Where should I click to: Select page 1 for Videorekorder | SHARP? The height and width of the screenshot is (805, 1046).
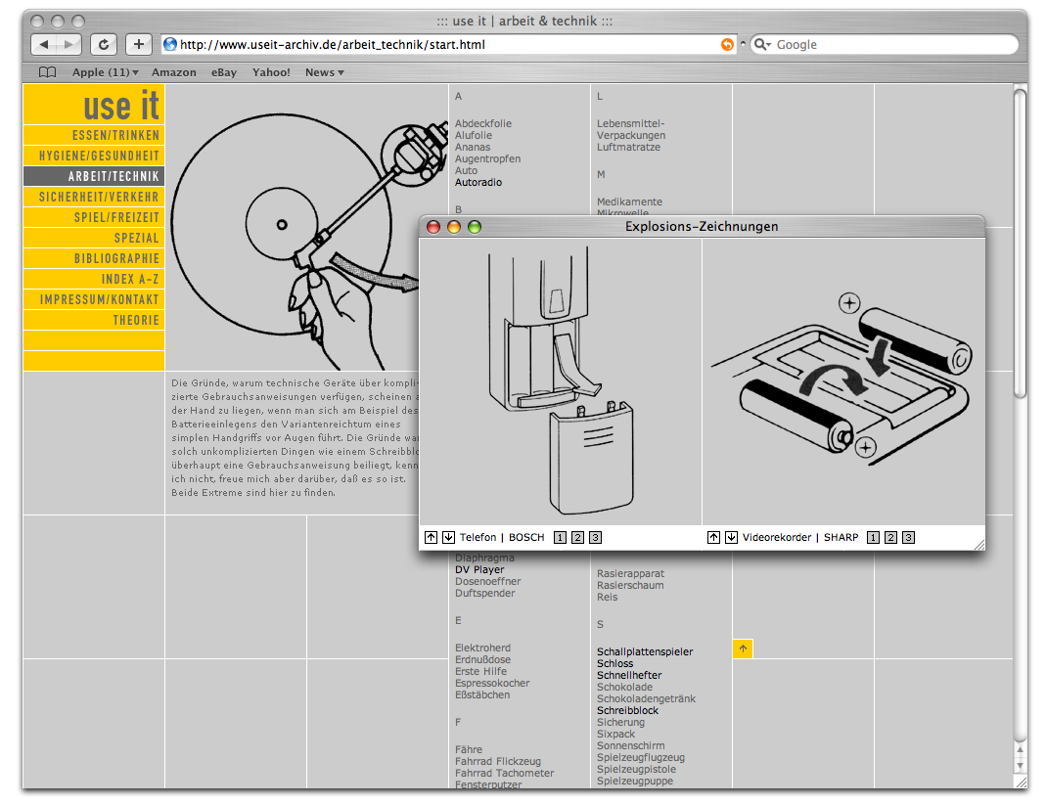(873, 538)
